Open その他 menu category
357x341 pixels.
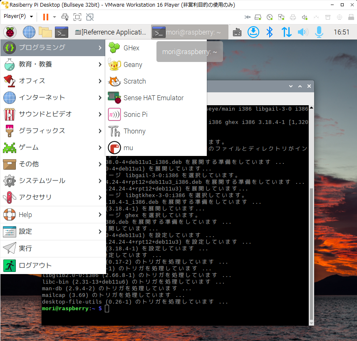[53, 164]
